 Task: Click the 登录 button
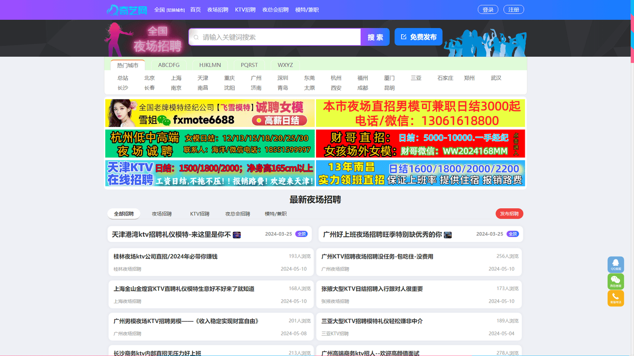[488, 10]
